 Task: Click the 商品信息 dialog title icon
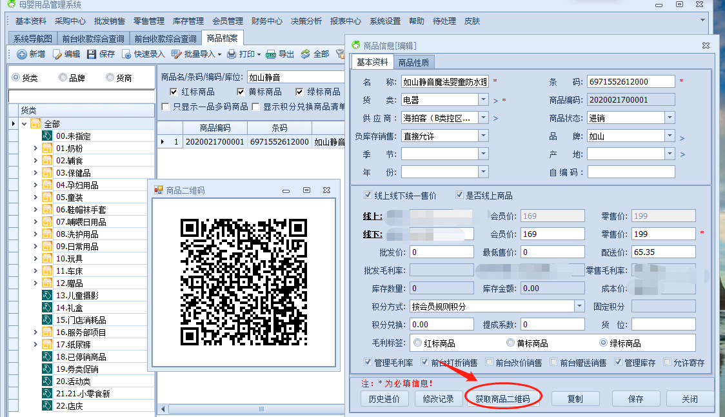(355, 45)
